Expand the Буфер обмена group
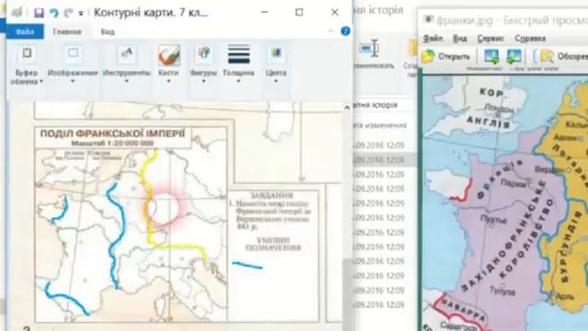The width and height of the screenshot is (588, 331). coord(27,64)
